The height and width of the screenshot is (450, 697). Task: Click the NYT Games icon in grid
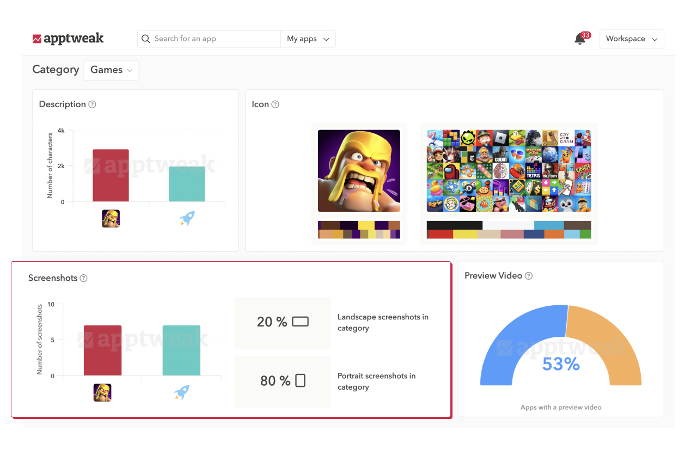pyautogui.click(x=468, y=155)
